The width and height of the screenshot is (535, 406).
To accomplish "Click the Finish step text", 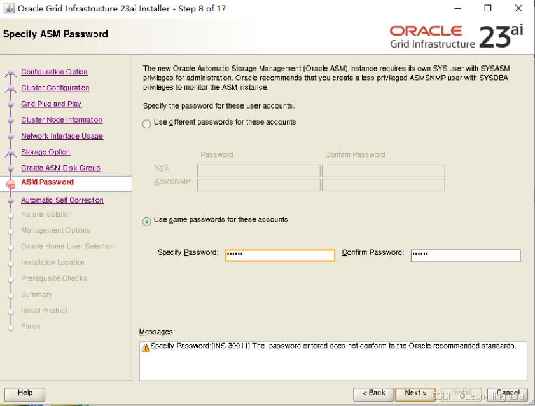I will coord(31,326).
